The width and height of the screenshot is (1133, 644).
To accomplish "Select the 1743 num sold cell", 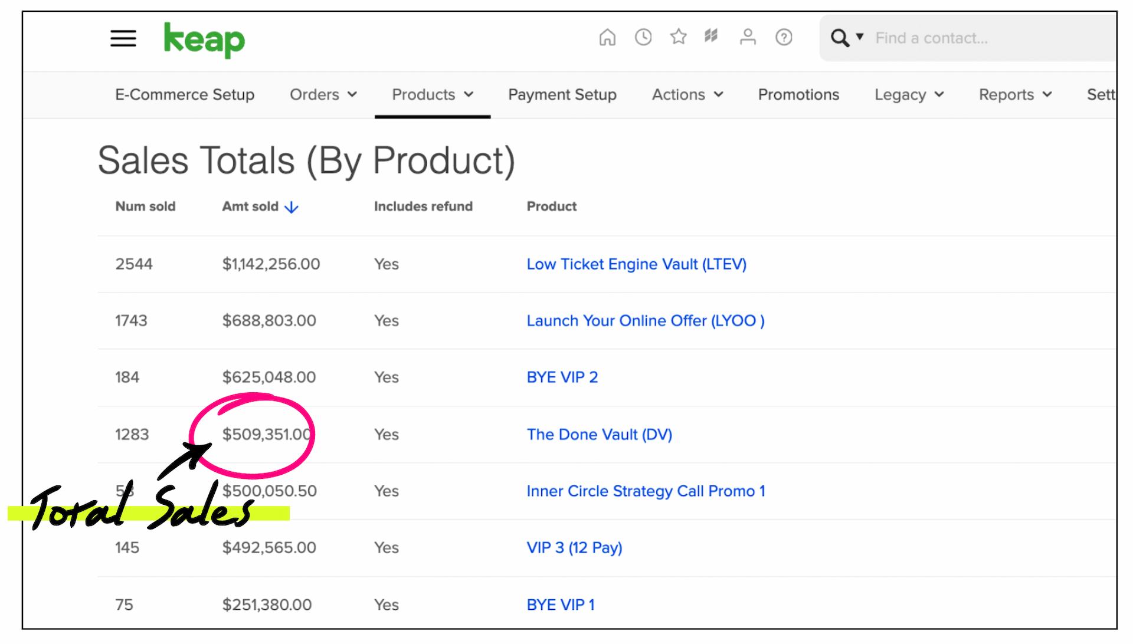I will click(131, 321).
